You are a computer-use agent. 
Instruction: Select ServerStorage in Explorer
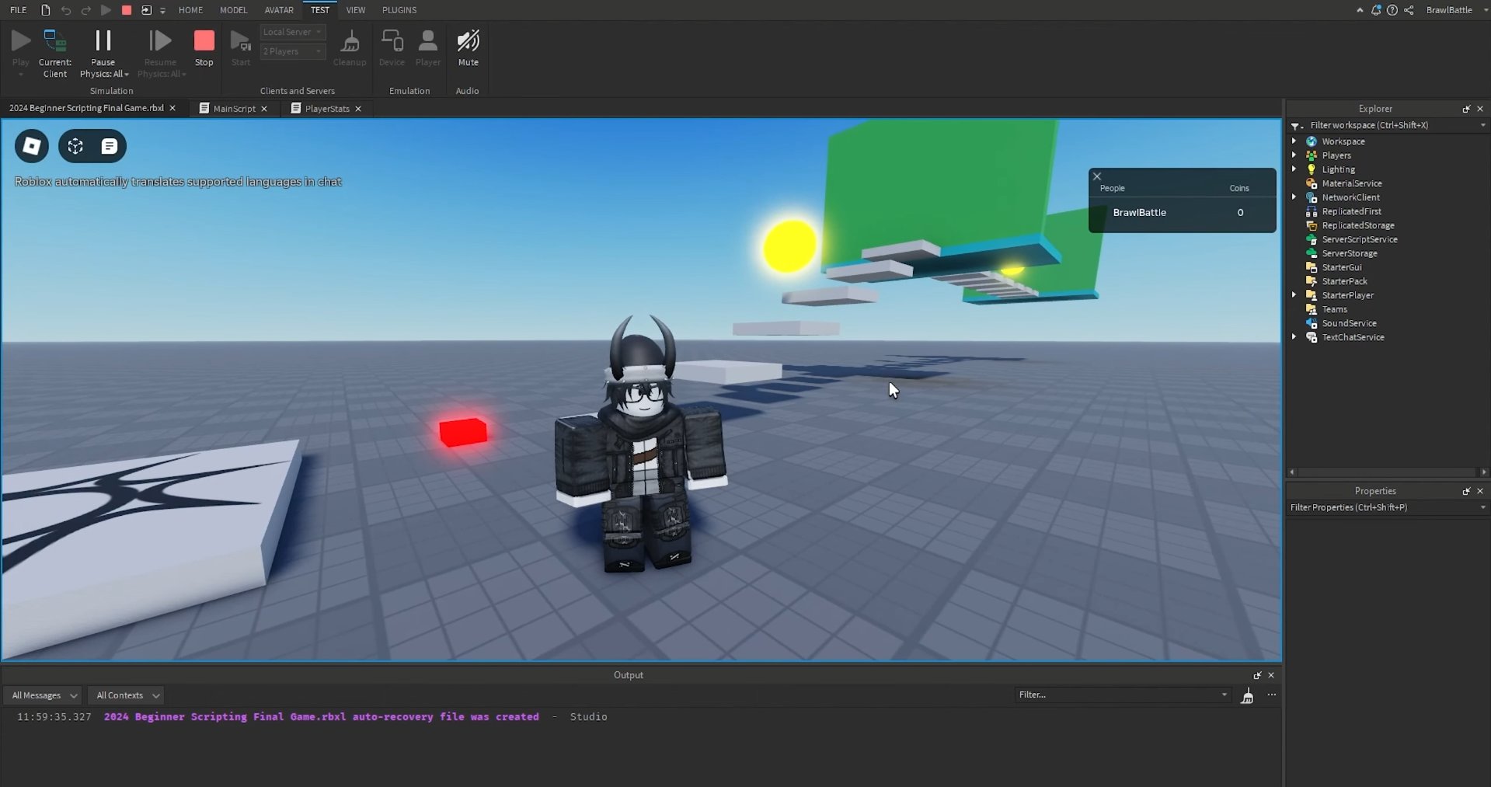point(1349,253)
